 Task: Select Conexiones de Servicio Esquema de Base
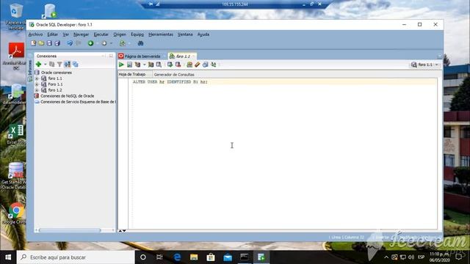click(x=78, y=102)
